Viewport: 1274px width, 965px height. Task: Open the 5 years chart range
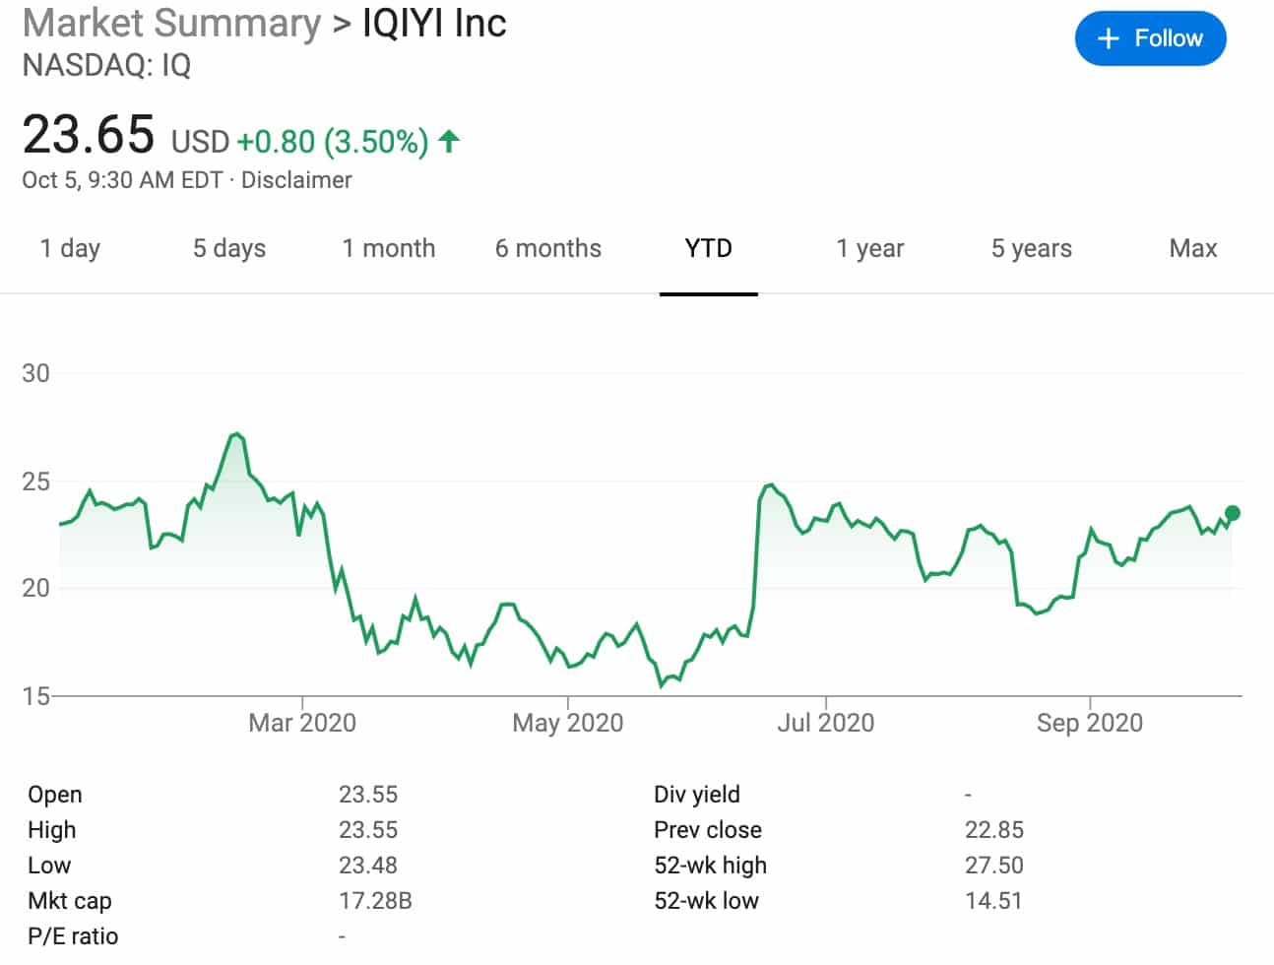(1030, 248)
